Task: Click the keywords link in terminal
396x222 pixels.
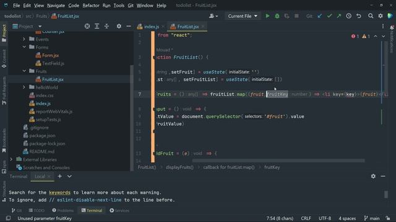Action: 59,192
